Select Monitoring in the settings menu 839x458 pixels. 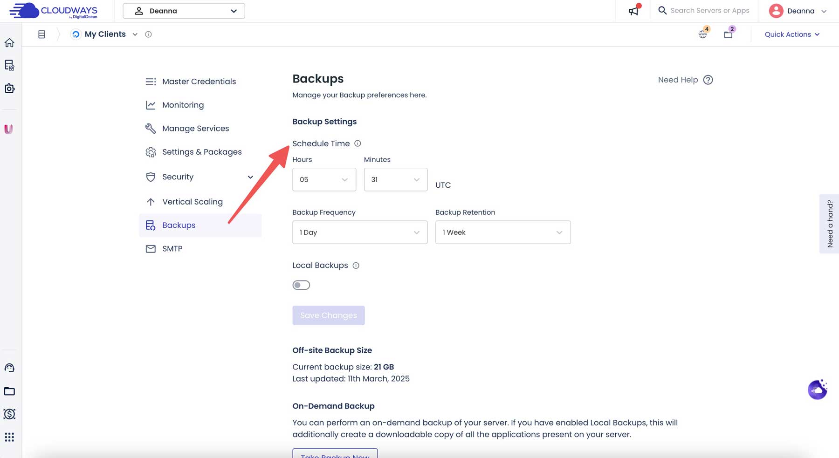[x=183, y=105]
